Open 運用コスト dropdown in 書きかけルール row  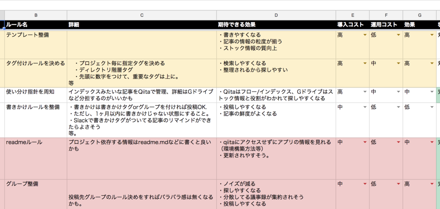[x=398, y=107]
